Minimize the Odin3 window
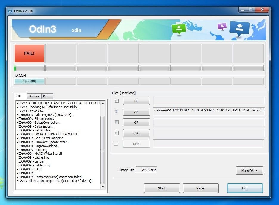The image size is (279, 205). [243, 10]
